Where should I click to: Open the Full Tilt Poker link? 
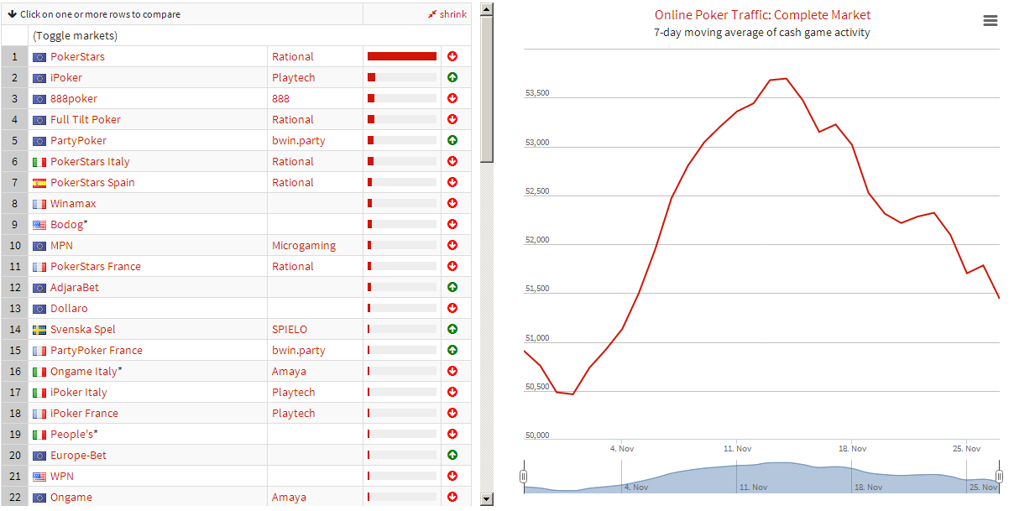pos(86,119)
